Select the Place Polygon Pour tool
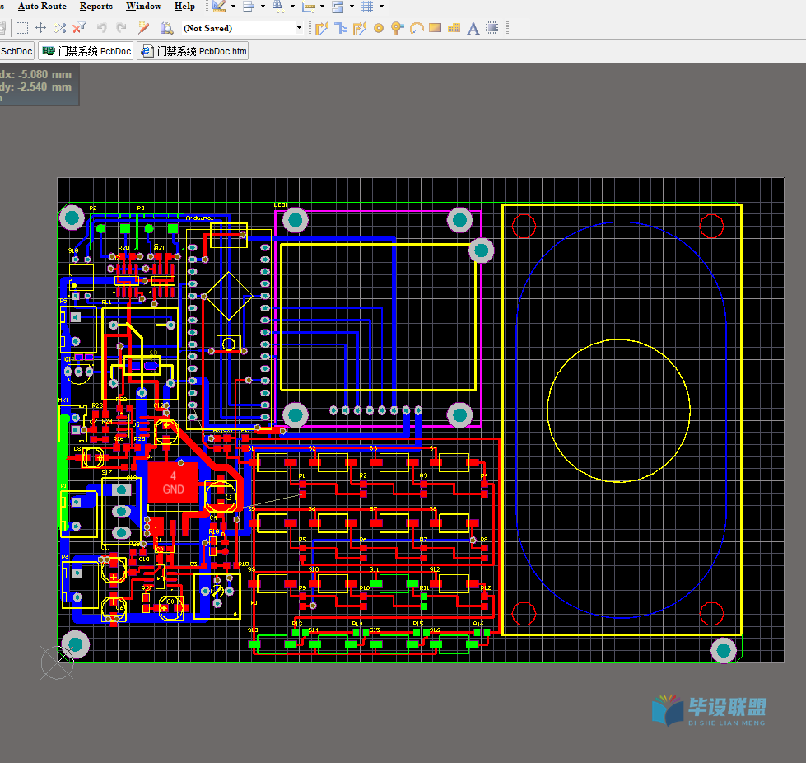 click(x=454, y=28)
